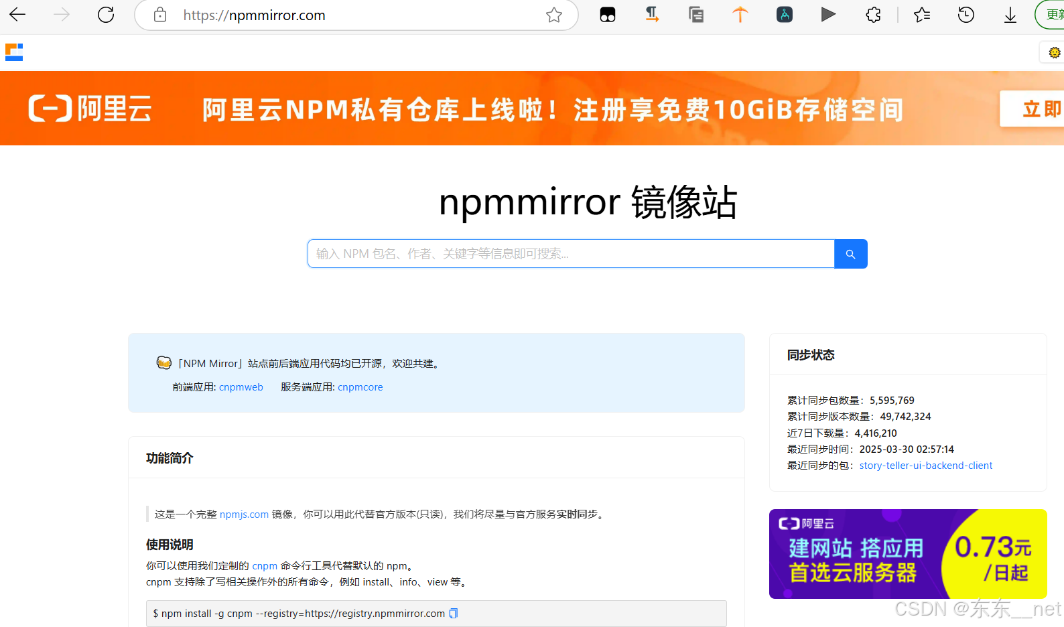Image resolution: width=1064 pixels, height=627 pixels.
Task: Click the orange-blue bookmark favicon
Action: pos(14,52)
